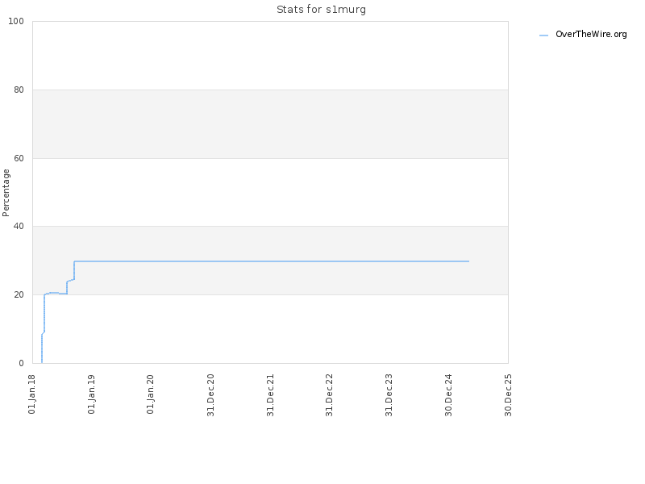Viewport: 645px width, 484px height.
Task: Click the OverTheWire.org legend label
Action: tap(591, 34)
